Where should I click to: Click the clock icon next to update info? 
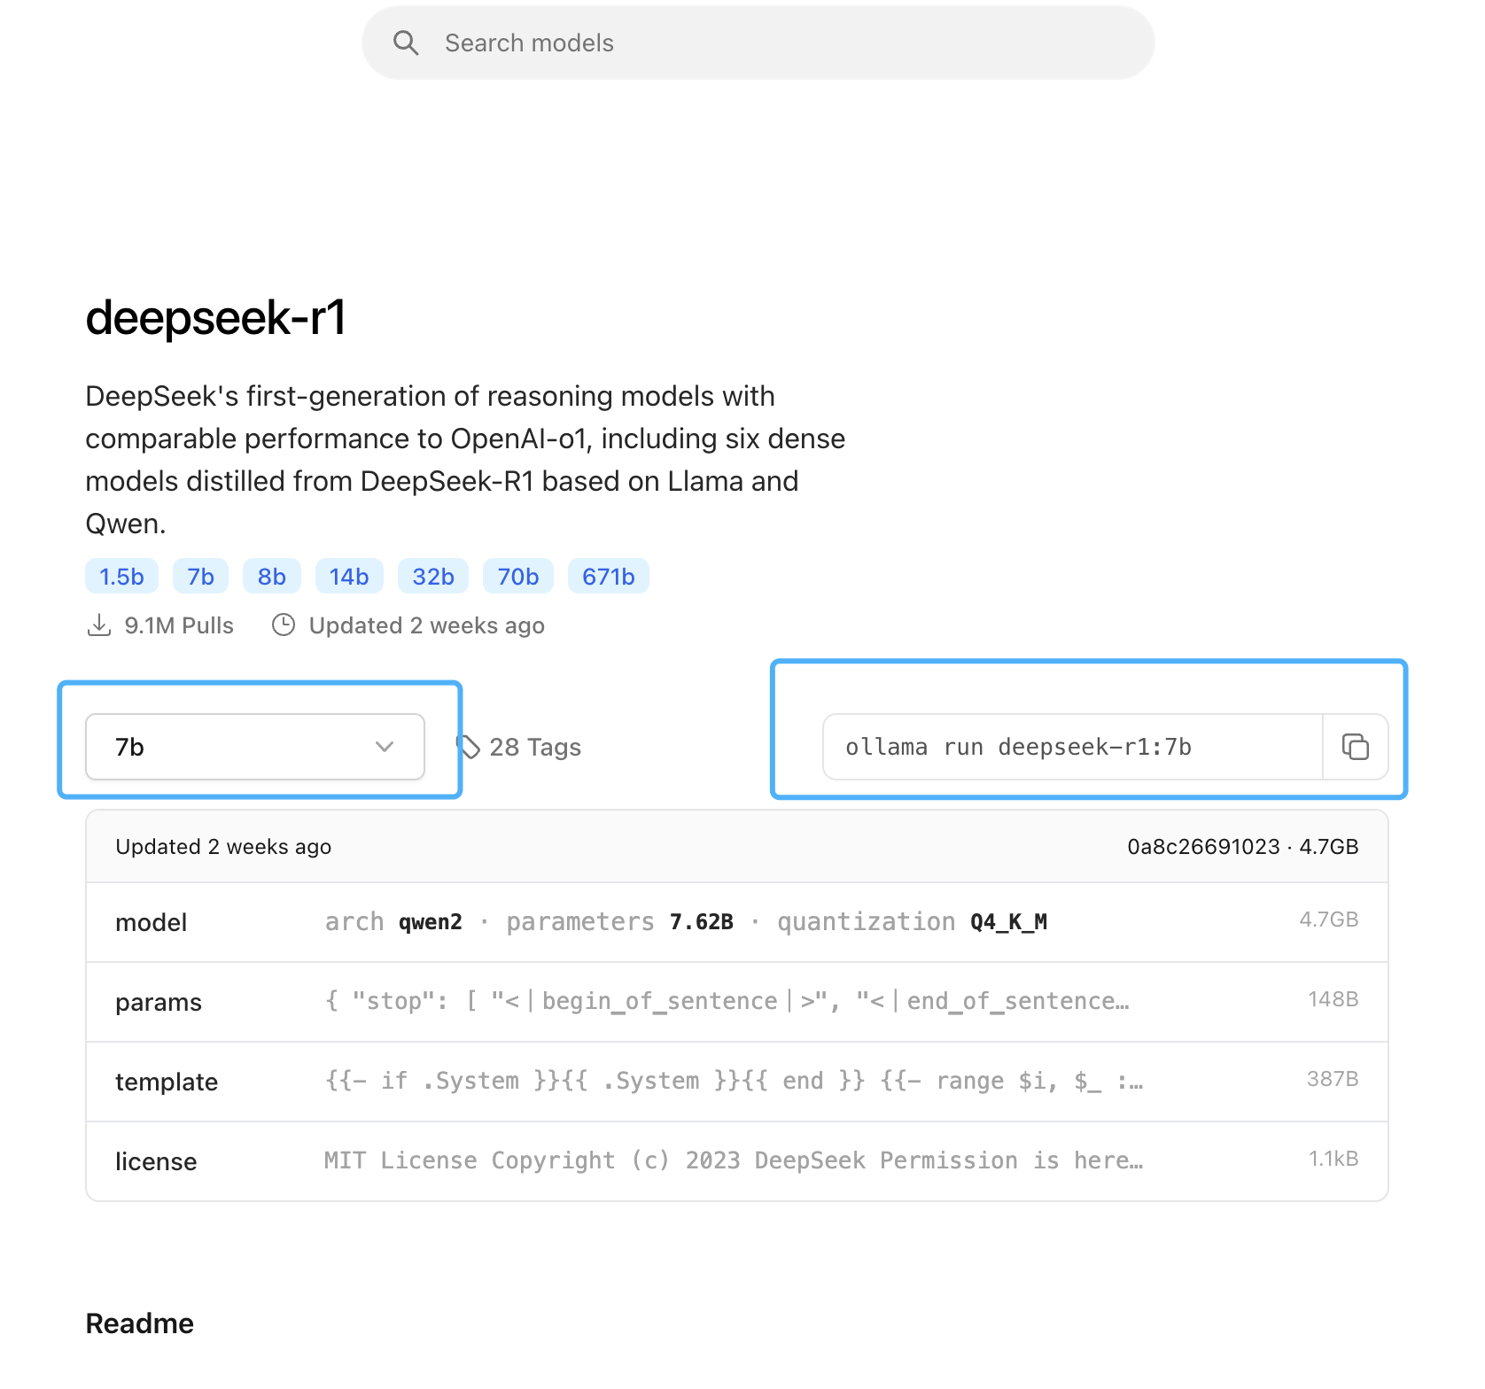coord(283,625)
